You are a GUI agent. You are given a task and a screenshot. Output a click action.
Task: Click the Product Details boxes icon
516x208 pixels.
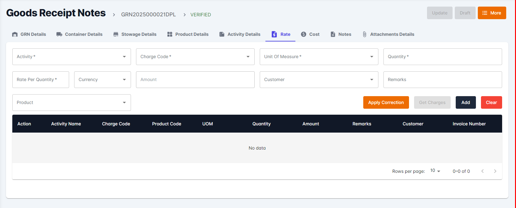tap(170, 34)
